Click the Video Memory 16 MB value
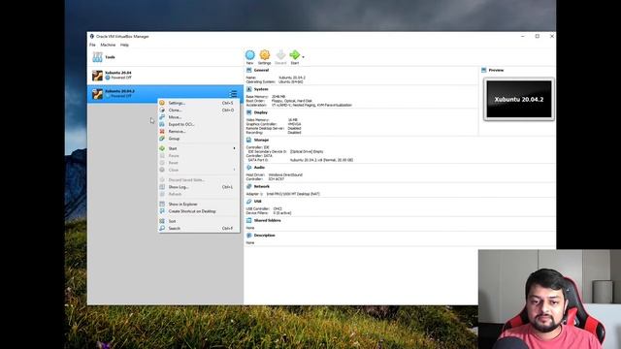Viewport: 621px width, 349px height. point(293,120)
